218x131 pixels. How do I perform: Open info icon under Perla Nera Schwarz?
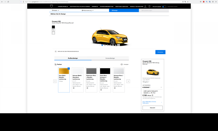(x=101, y=90)
